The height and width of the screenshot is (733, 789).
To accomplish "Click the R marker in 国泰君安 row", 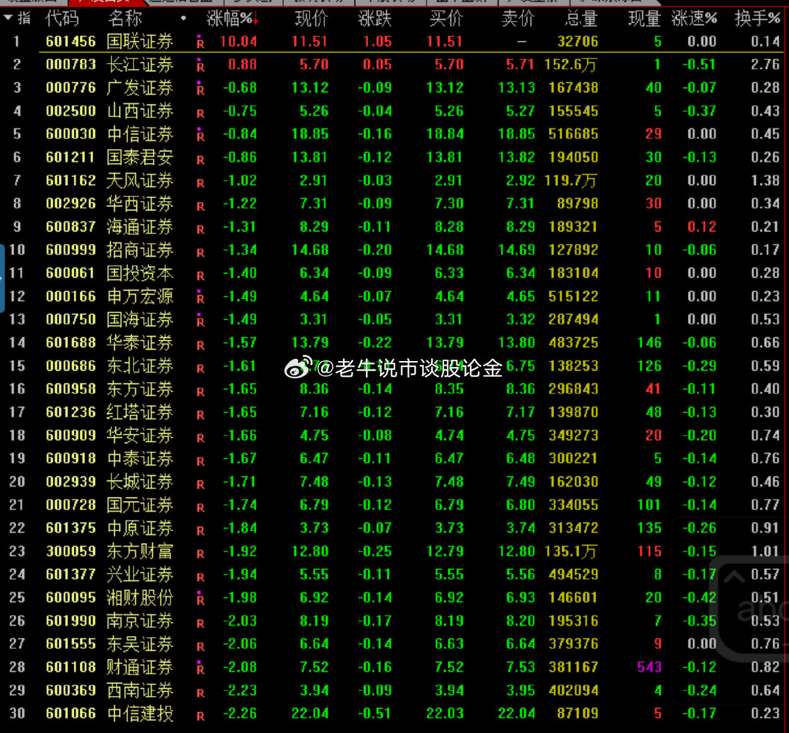I will pyautogui.click(x=200, y=159).
